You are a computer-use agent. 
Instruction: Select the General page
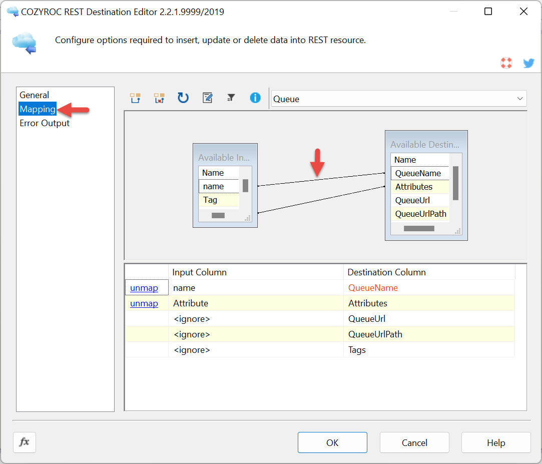[x=34, y=95]
